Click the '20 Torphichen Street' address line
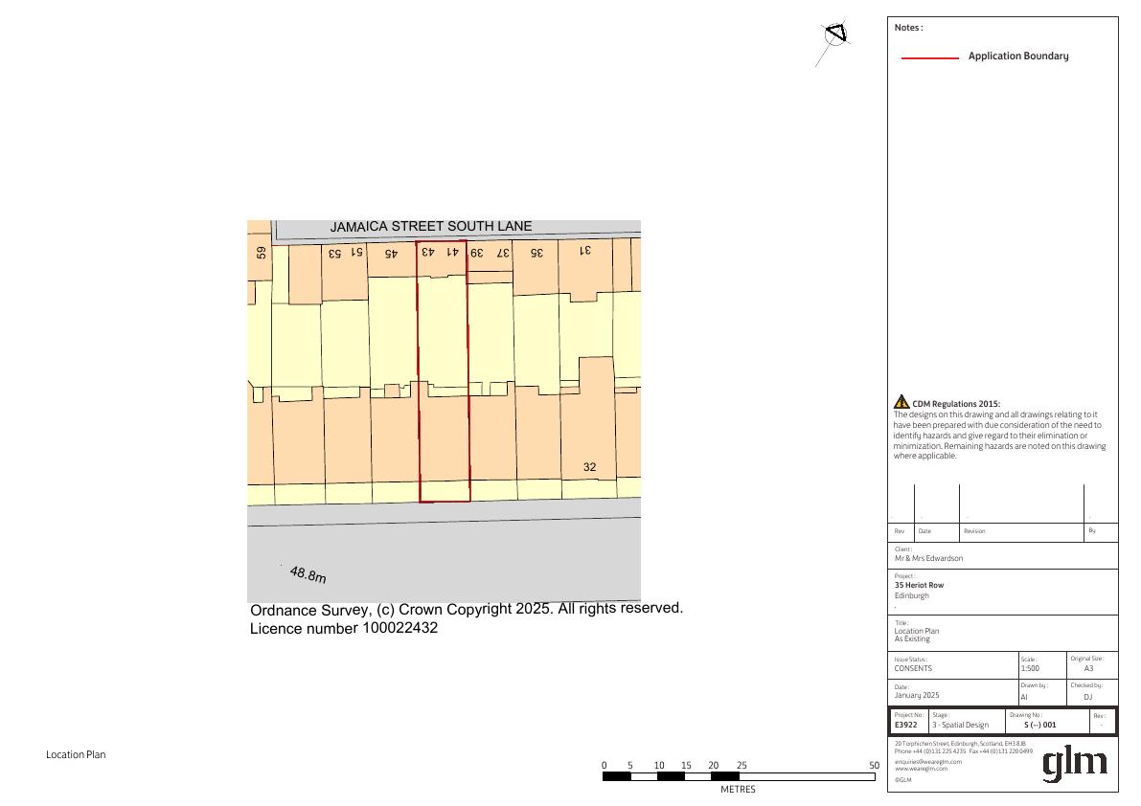Viewport: 1141px width, 806px height. 960,744
